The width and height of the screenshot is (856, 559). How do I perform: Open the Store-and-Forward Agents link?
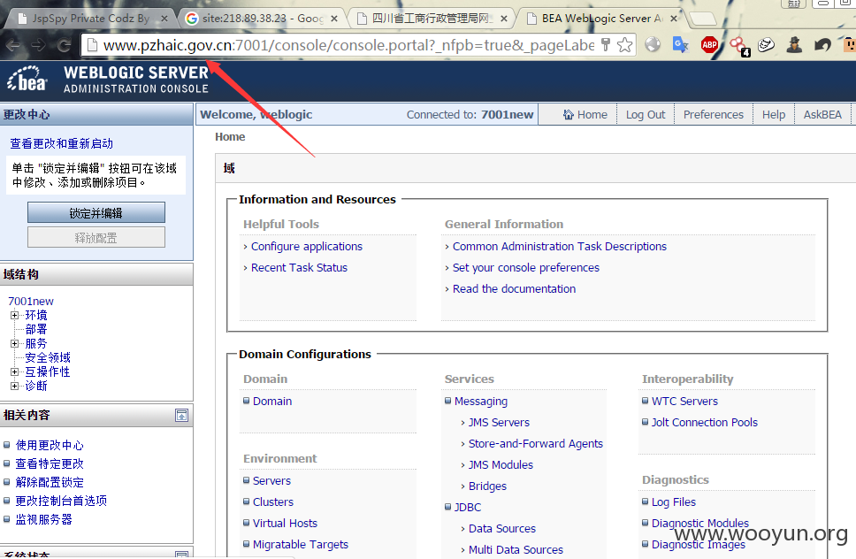click(536, 444)
